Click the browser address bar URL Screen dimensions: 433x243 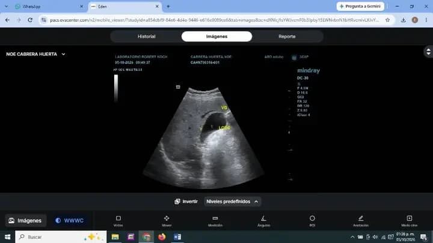click(214, 20)
